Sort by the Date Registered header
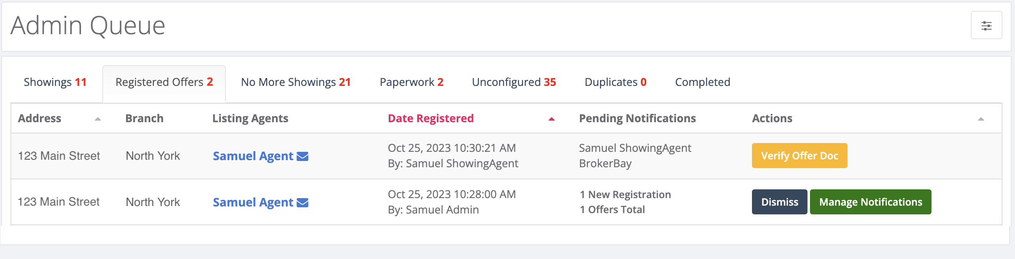 click(430, 118)
